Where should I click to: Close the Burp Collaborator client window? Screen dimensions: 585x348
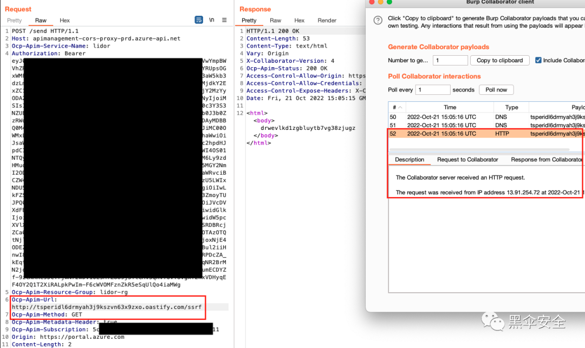click(372, 2)
